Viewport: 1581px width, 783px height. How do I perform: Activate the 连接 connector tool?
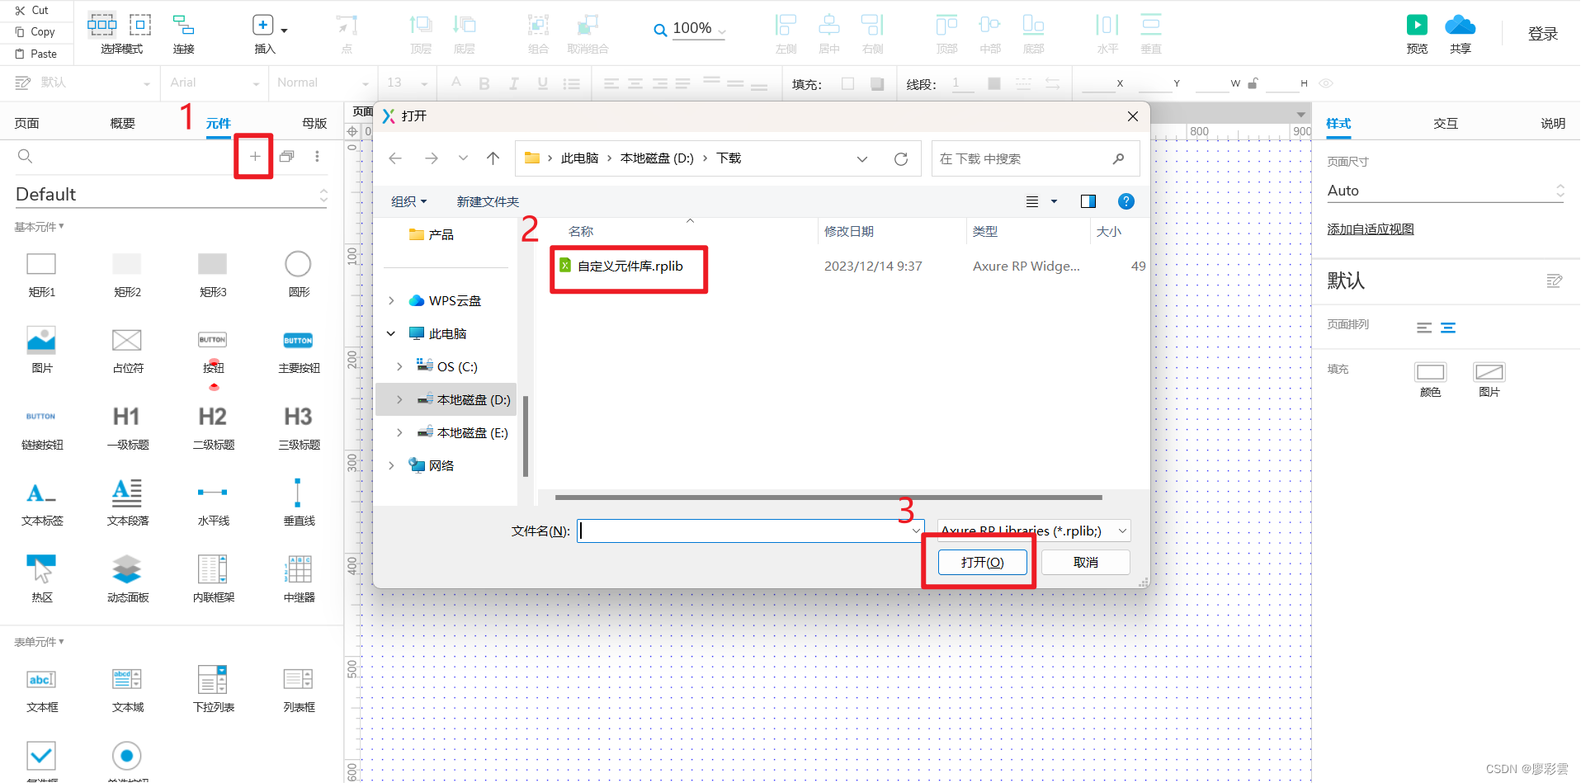182,26
